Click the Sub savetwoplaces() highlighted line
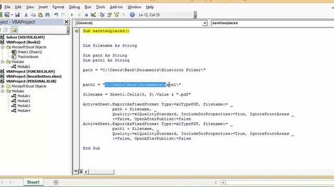The width and height of the screenshot is (334, 187). coord(106,31)
